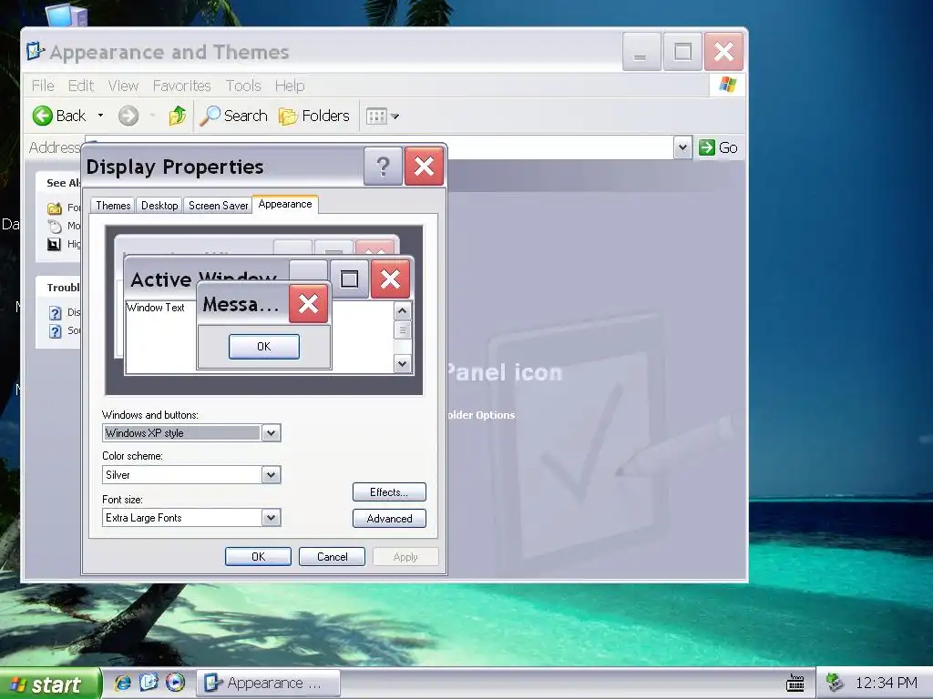Open the Edit menu
This screenshot has width=933, height=699.
[81, 86]
